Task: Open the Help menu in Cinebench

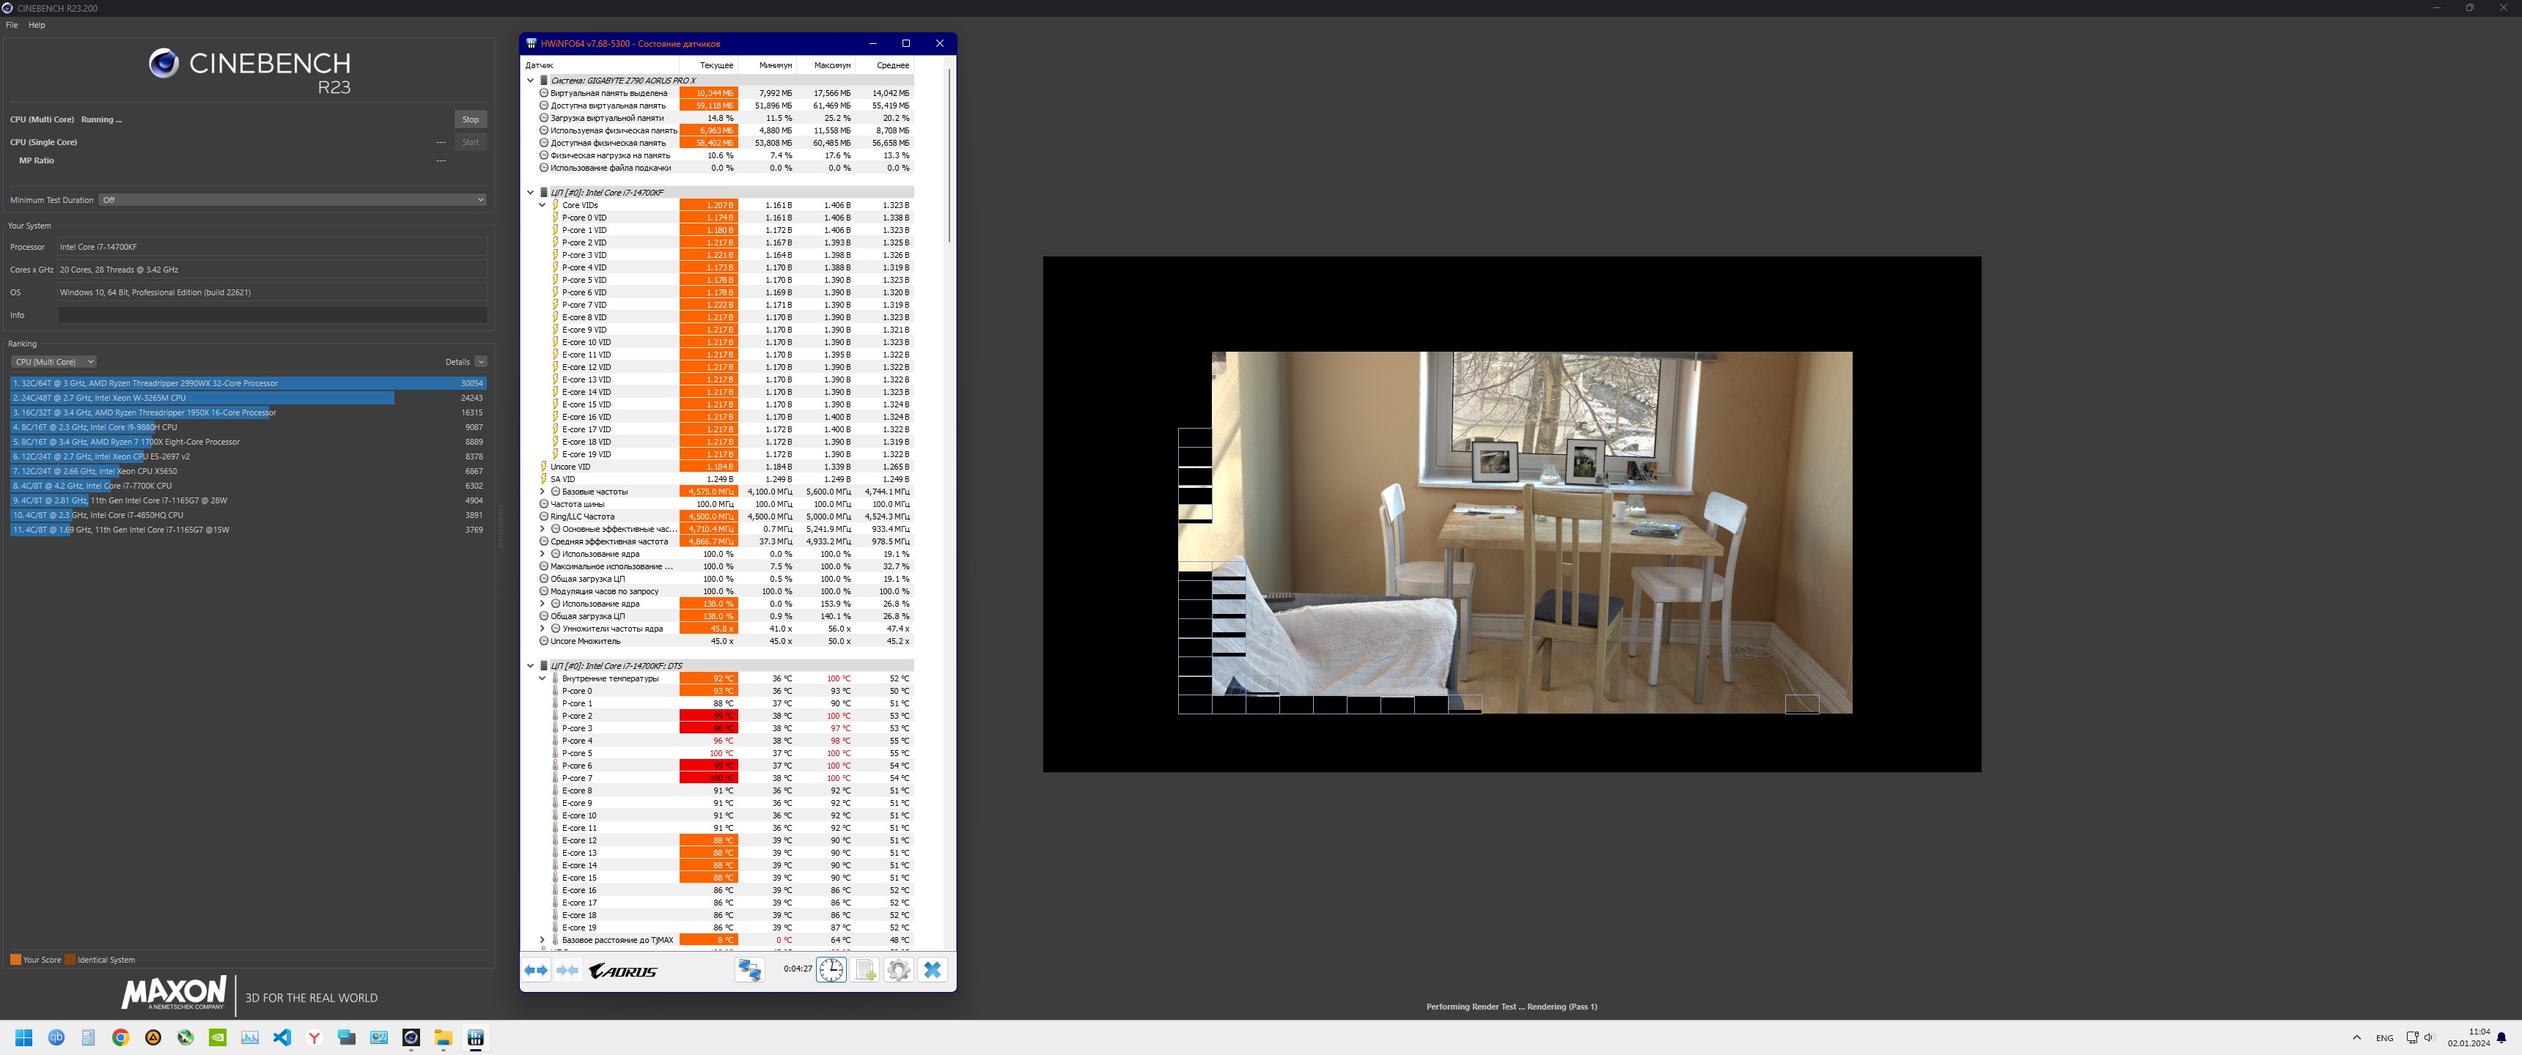Action: click(37, 26)
